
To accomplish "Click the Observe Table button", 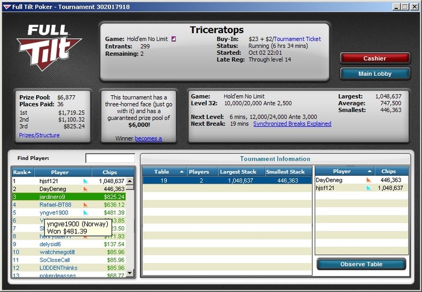I will pos(361,264).
